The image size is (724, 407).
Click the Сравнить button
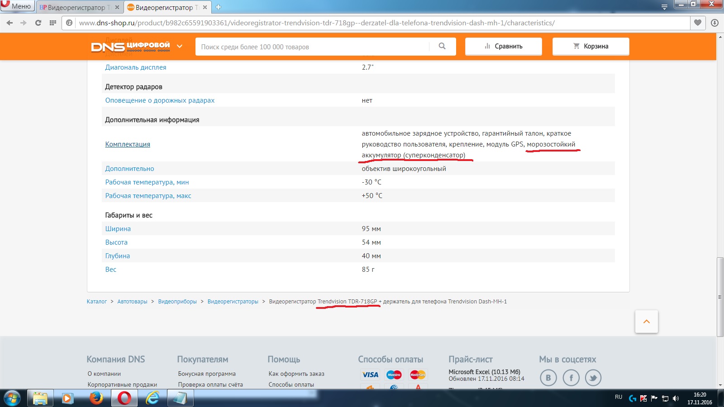(x=503, y=46)
